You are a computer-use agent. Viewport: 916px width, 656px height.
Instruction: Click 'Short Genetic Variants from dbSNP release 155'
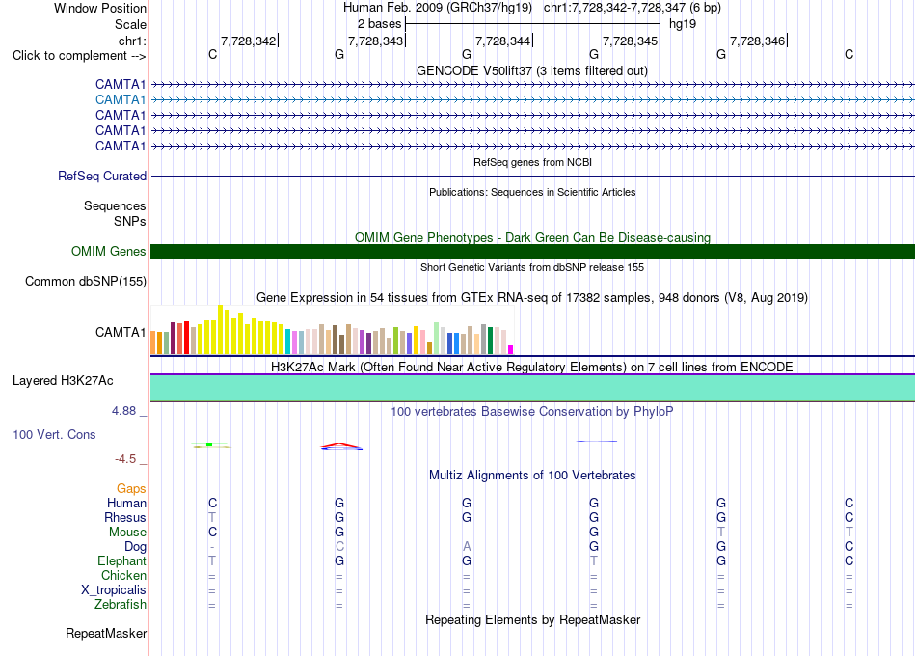(532, 267)
